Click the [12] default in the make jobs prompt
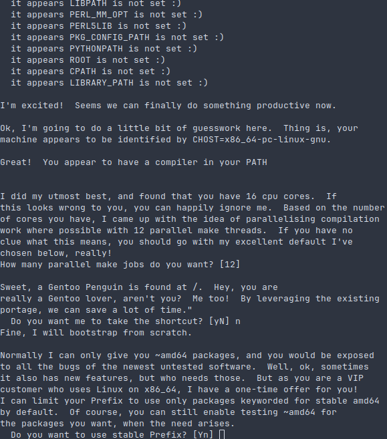Screen dimensions: 387x439 pos(230,265)
